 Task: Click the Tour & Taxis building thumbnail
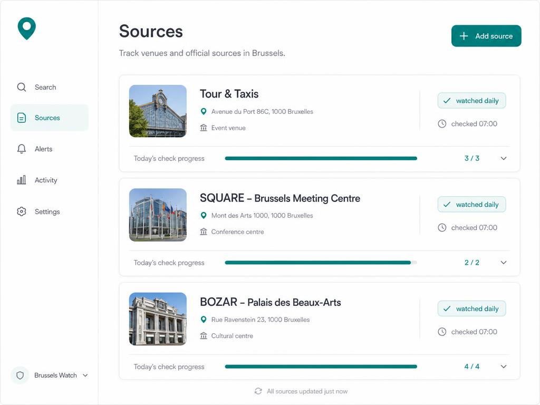tap(158, 111)
